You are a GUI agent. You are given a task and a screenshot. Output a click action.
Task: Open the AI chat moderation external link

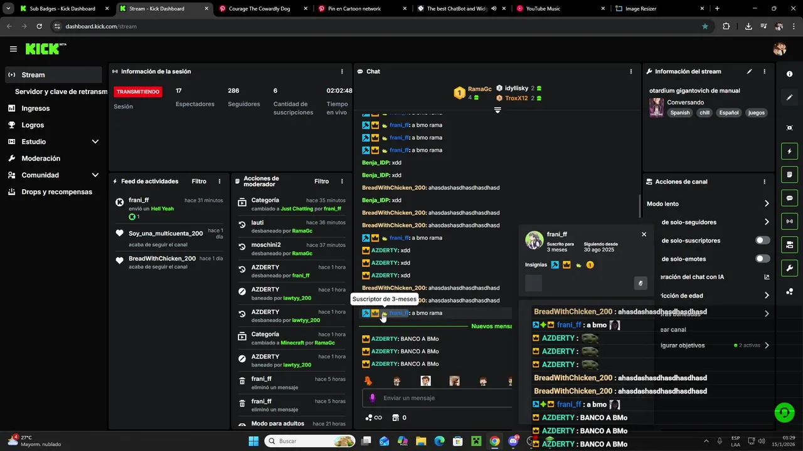767,277
